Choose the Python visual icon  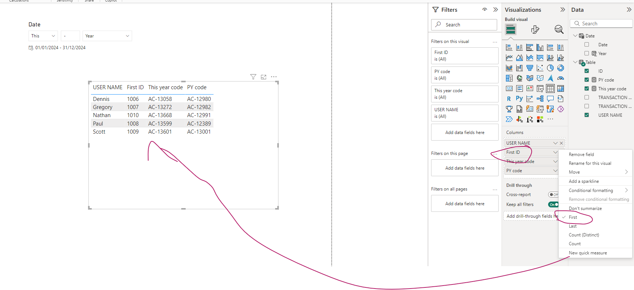pyautogui.click(x=519, y=99)
